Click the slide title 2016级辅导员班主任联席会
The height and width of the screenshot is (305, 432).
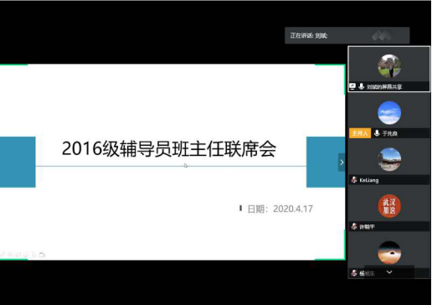pos(169,148)
